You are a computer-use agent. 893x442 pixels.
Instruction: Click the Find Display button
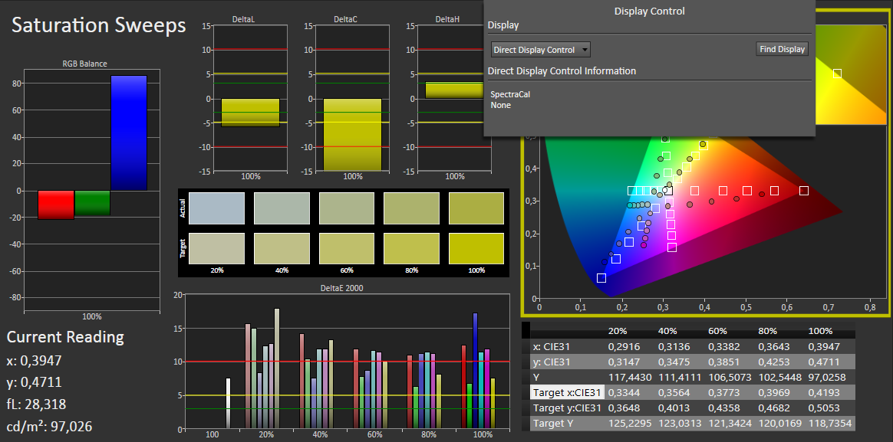[782, 49]
